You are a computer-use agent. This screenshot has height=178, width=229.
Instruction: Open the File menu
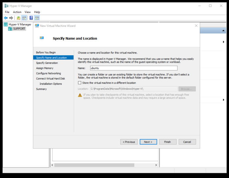pos(7,12)
